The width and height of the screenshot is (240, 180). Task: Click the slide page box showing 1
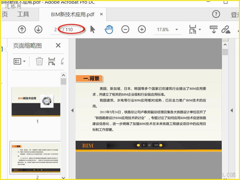tap(144, 145)
